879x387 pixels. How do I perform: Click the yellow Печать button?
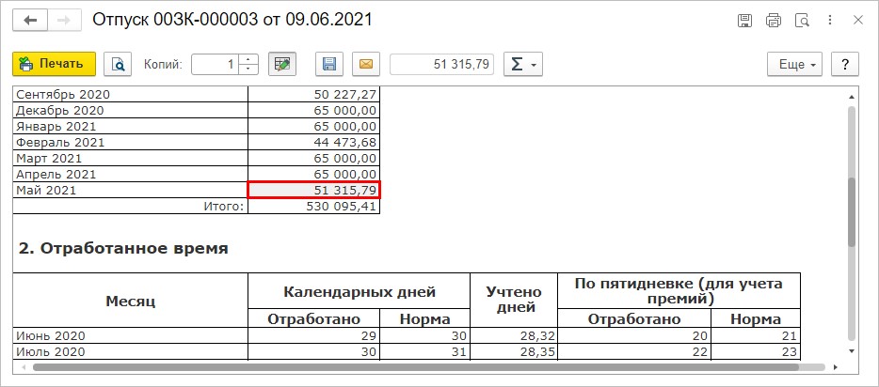click(55, 64)
